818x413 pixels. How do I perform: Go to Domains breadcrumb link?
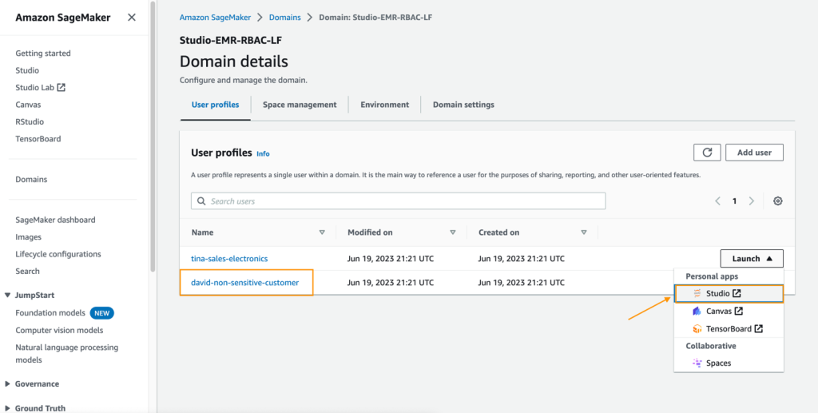(x=285, y=18)
